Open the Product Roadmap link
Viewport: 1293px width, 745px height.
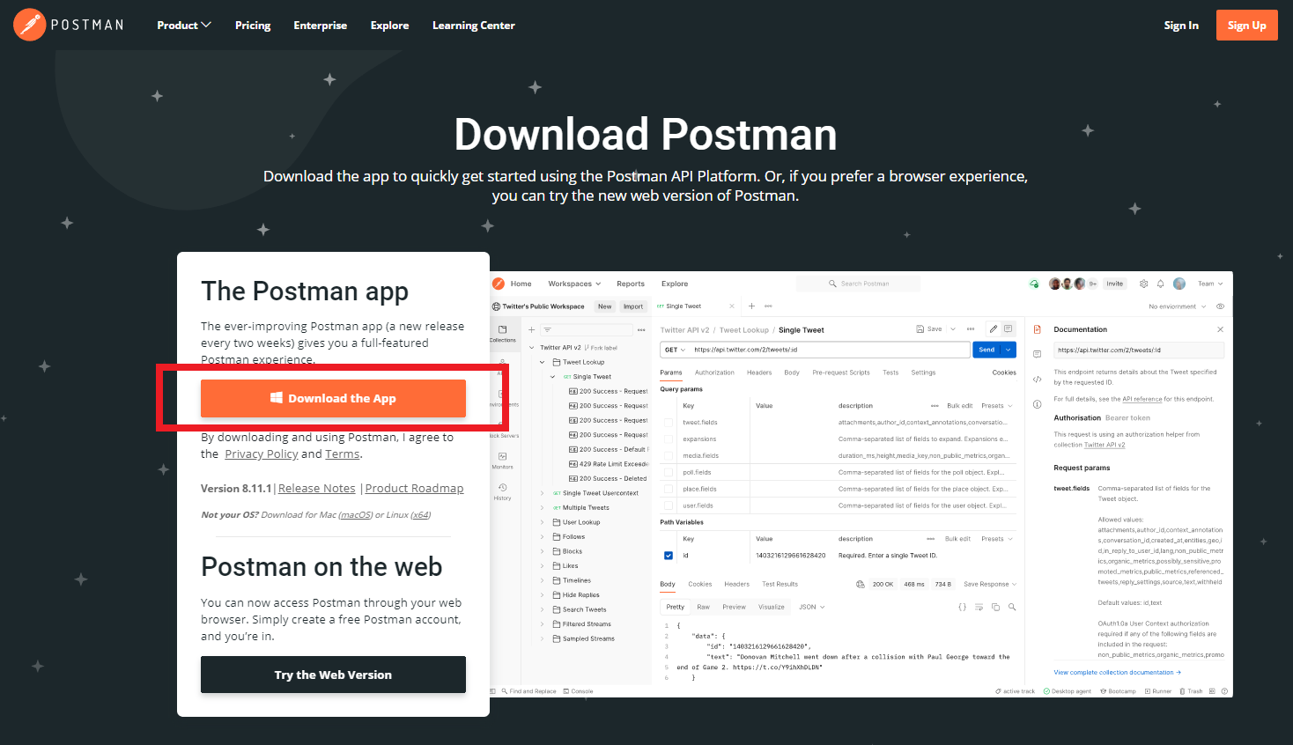tap(414, 489)
